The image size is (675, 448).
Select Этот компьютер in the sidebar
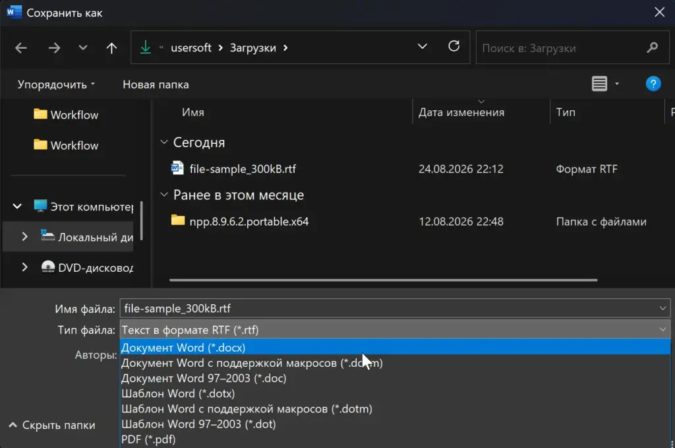(84, 207)
